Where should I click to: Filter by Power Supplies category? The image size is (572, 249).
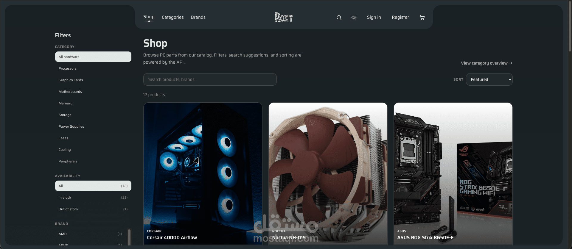[93, 126]
